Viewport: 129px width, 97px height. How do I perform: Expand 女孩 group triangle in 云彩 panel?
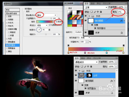coord(80,71)
